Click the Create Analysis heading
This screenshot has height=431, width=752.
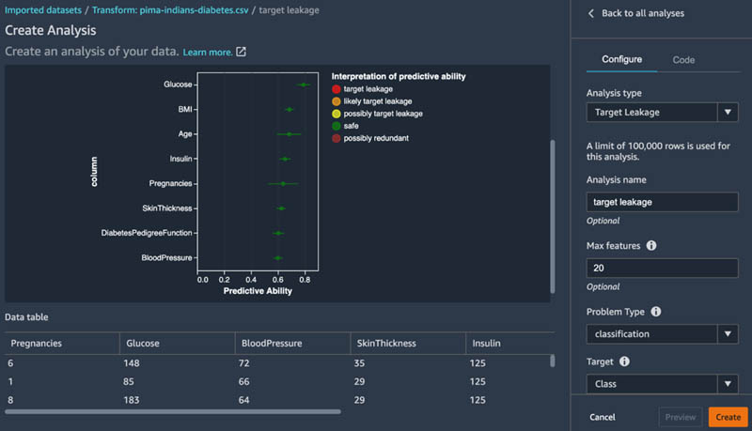[51, 30]
